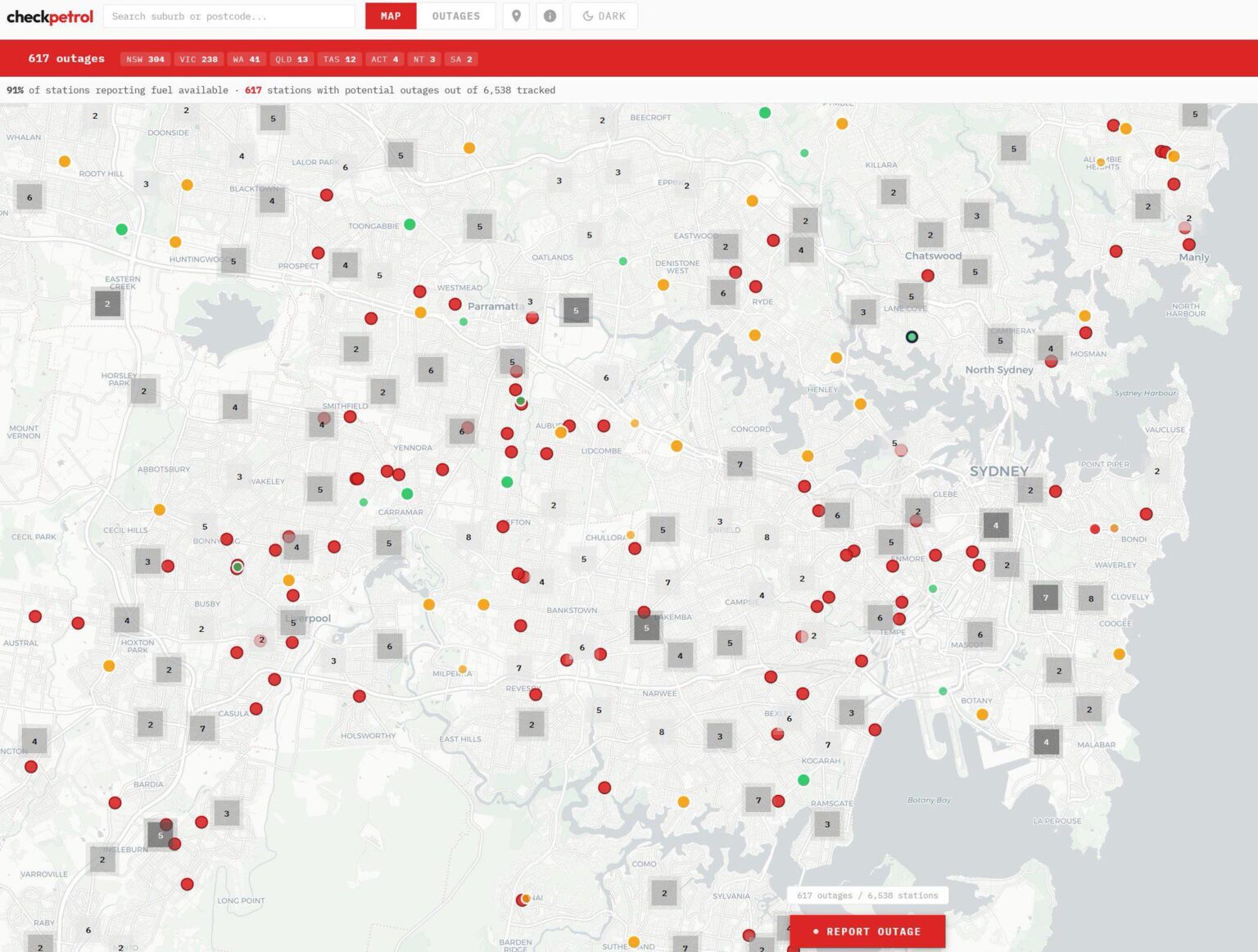
Task: Switch to the MAP tab
Action: click(391, 16)
